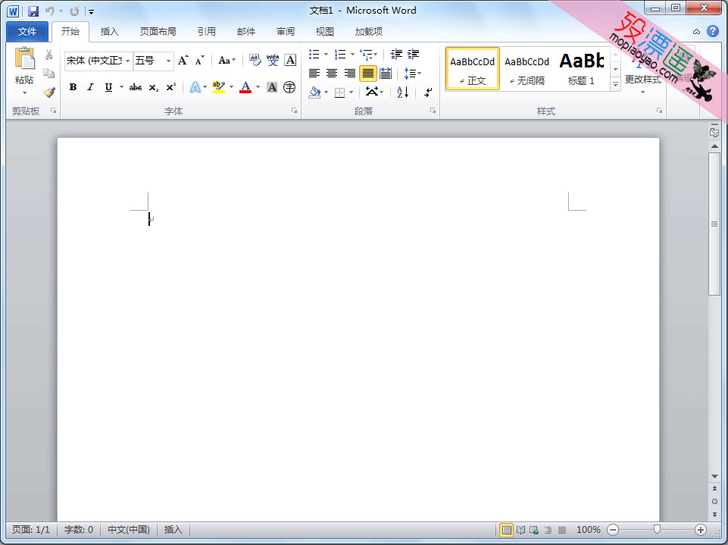Click the Copy icon in clipboard group
The height and width of the screenshot is (545, 728).
[x=48, y=74]
